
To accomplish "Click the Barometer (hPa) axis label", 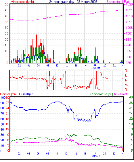I will (118, 2).
